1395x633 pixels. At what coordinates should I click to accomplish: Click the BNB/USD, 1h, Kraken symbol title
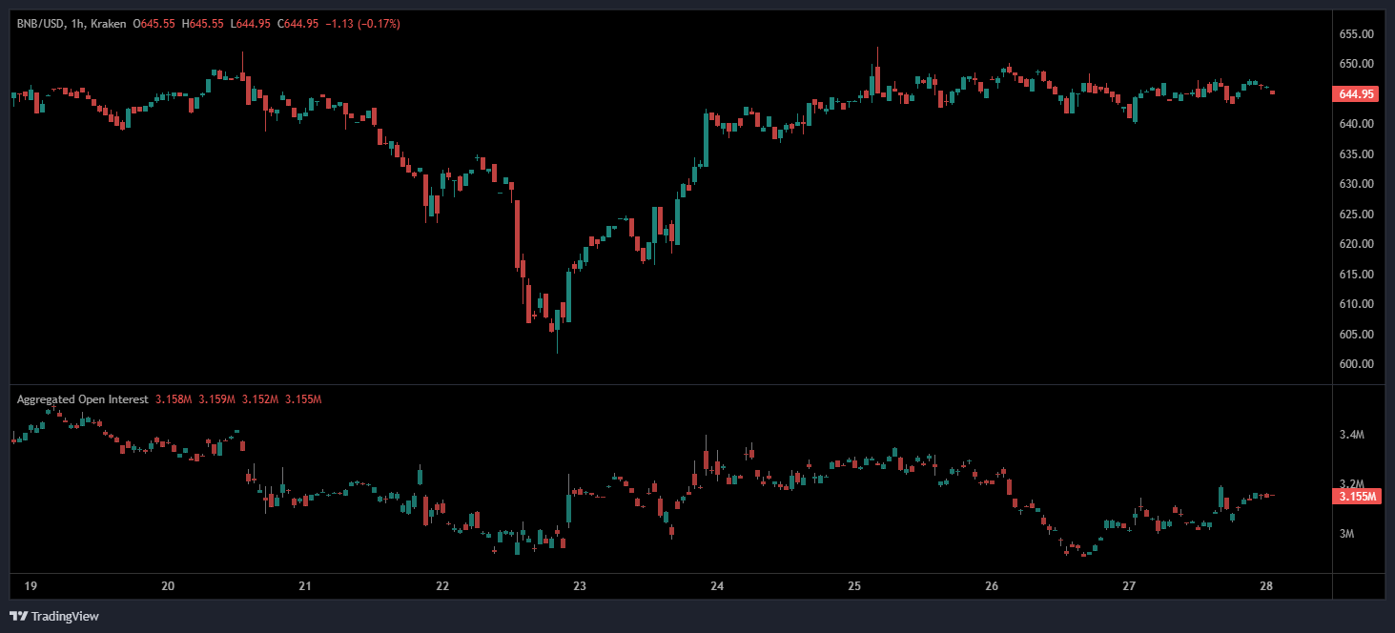coord(71,23)
